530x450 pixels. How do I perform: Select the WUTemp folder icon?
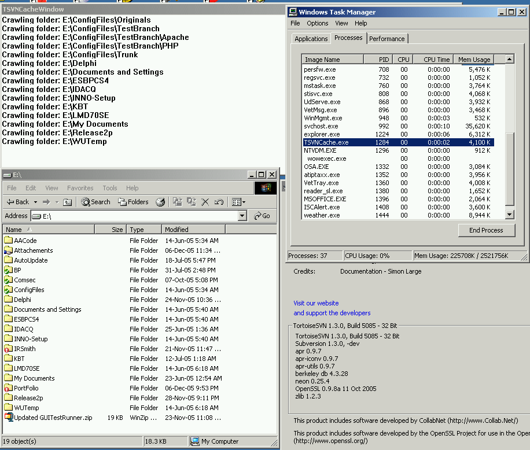pos(9,407)
